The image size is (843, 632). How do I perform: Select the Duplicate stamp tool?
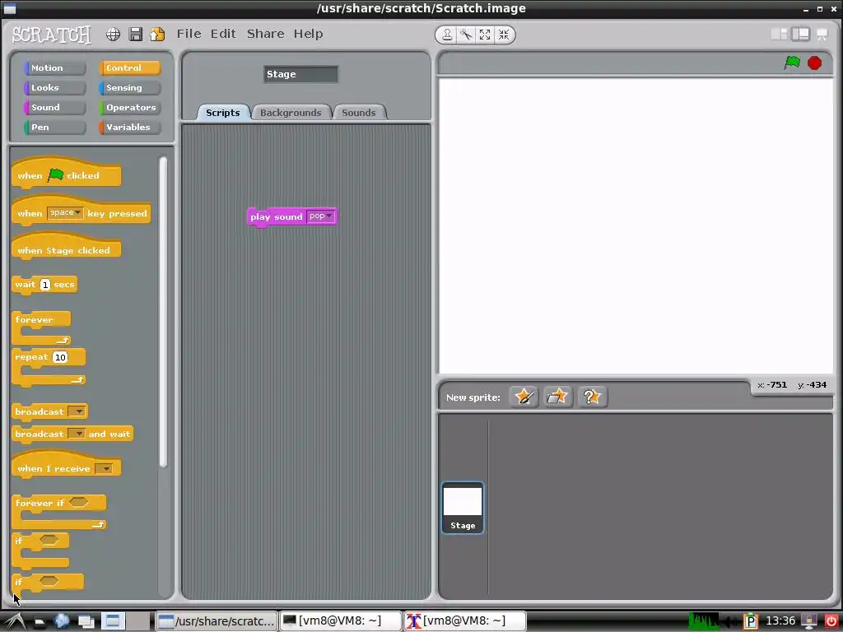pyautogui.click(x=447, y=35)
